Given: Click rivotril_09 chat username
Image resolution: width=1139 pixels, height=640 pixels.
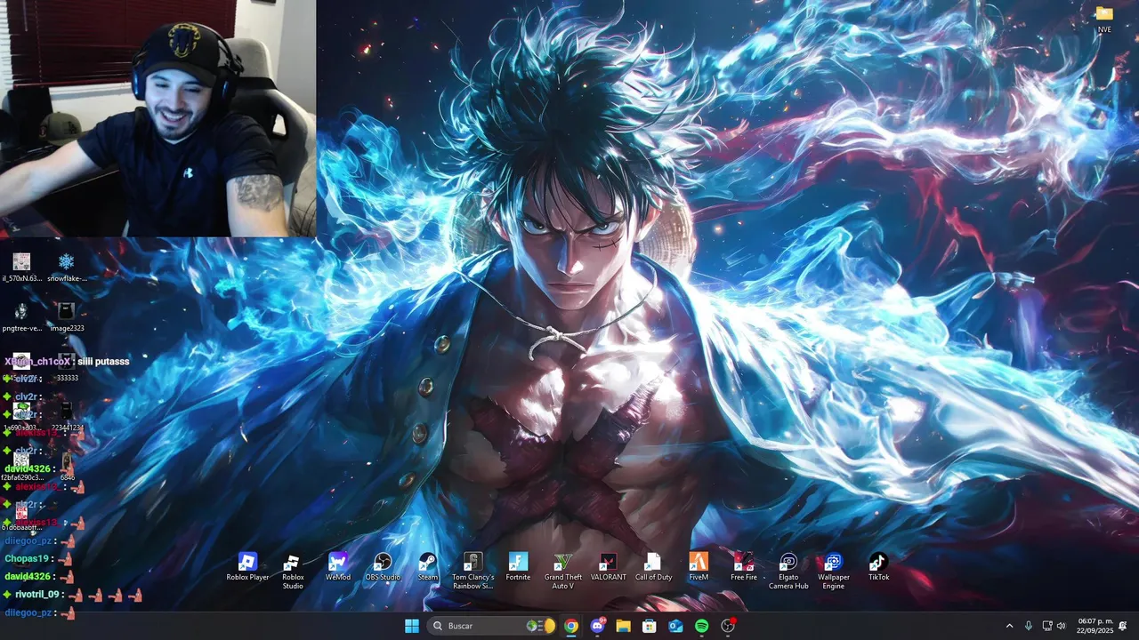Looking at the screenshot, I should 36,595.
